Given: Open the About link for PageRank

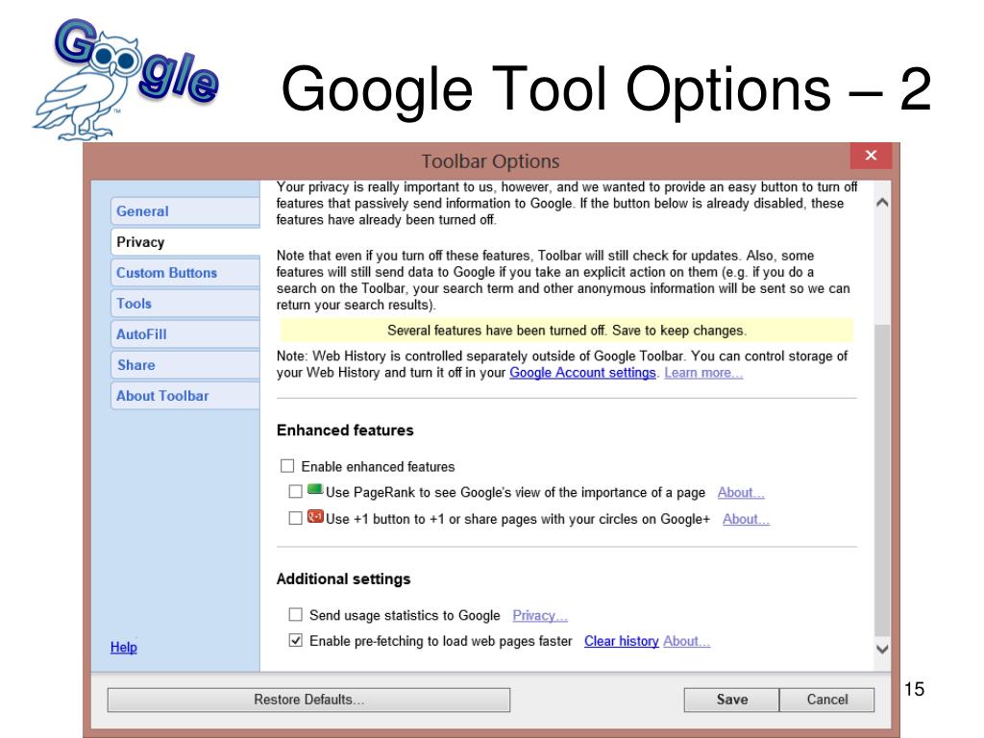Looking at the screenshot, I should pyautogui.click(x=741, y=493).
